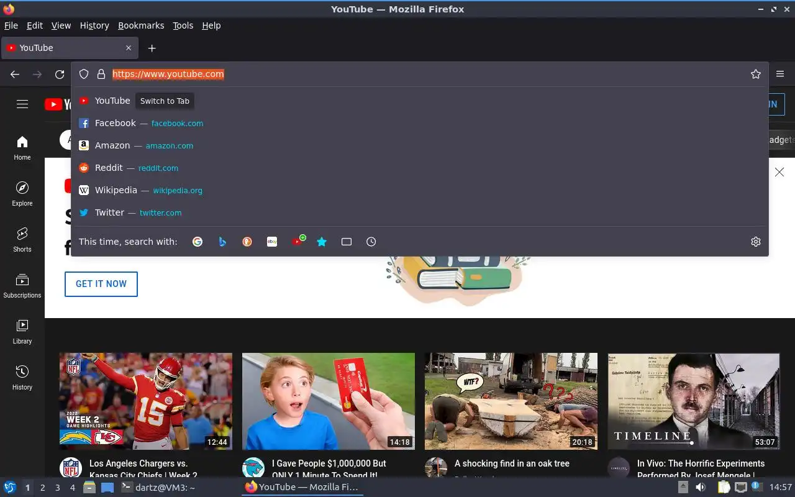Open 'A shocking find in an oak tree' title

512,463
